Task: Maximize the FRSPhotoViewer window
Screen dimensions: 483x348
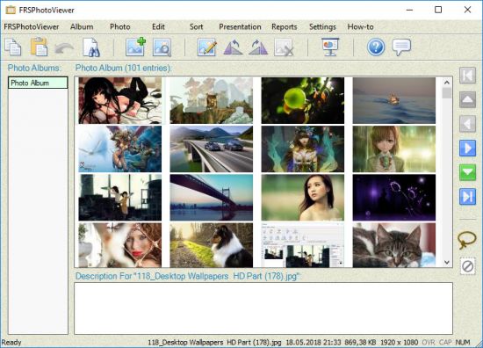Action: (438, 10)
